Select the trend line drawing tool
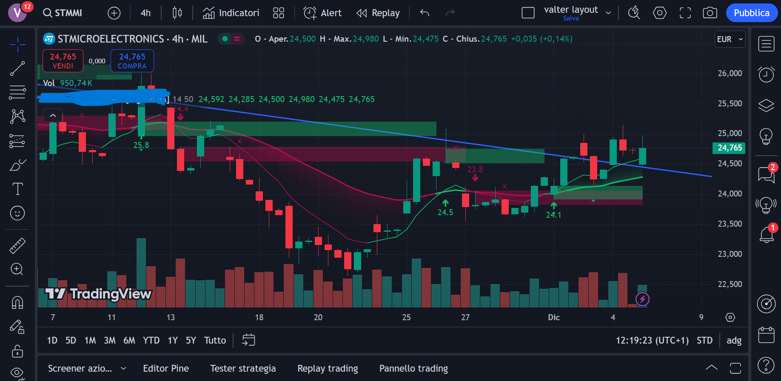 (17, 68)
